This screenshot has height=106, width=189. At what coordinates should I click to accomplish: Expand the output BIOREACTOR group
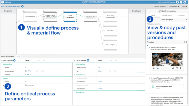tap(75, 92)
